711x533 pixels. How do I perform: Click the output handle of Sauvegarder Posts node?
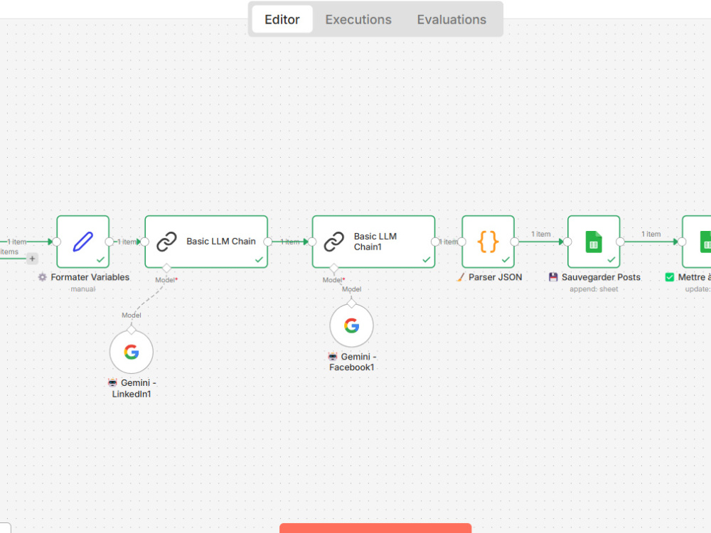click(x=620, y=242)
